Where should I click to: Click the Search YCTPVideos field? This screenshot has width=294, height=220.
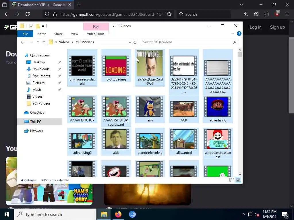pos(189,42)
